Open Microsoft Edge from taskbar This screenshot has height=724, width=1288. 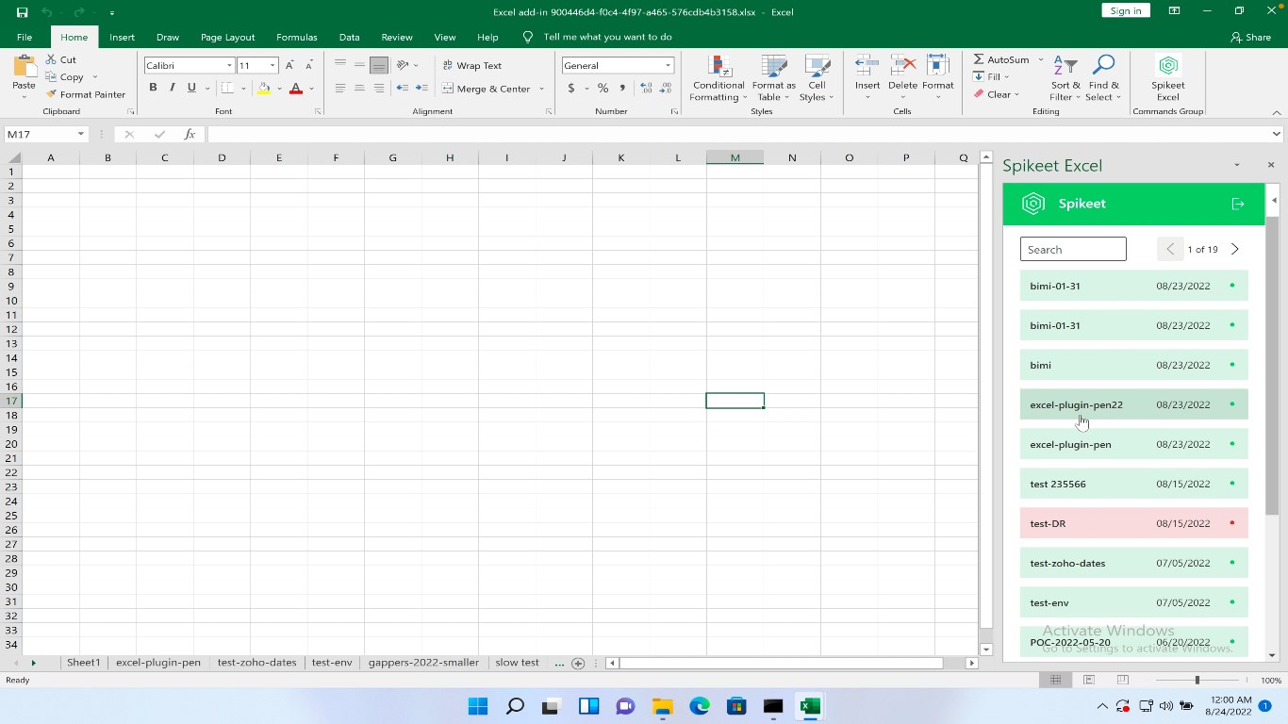click(699, 706)
